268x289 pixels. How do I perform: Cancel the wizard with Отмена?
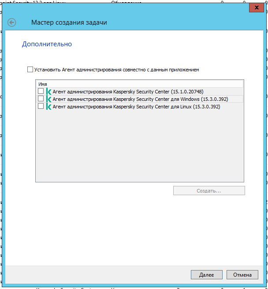[x=242, y=275]
